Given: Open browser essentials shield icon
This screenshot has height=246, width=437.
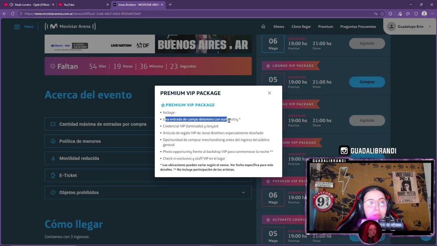Looking at the screenshot, I should tap(416, 14).
